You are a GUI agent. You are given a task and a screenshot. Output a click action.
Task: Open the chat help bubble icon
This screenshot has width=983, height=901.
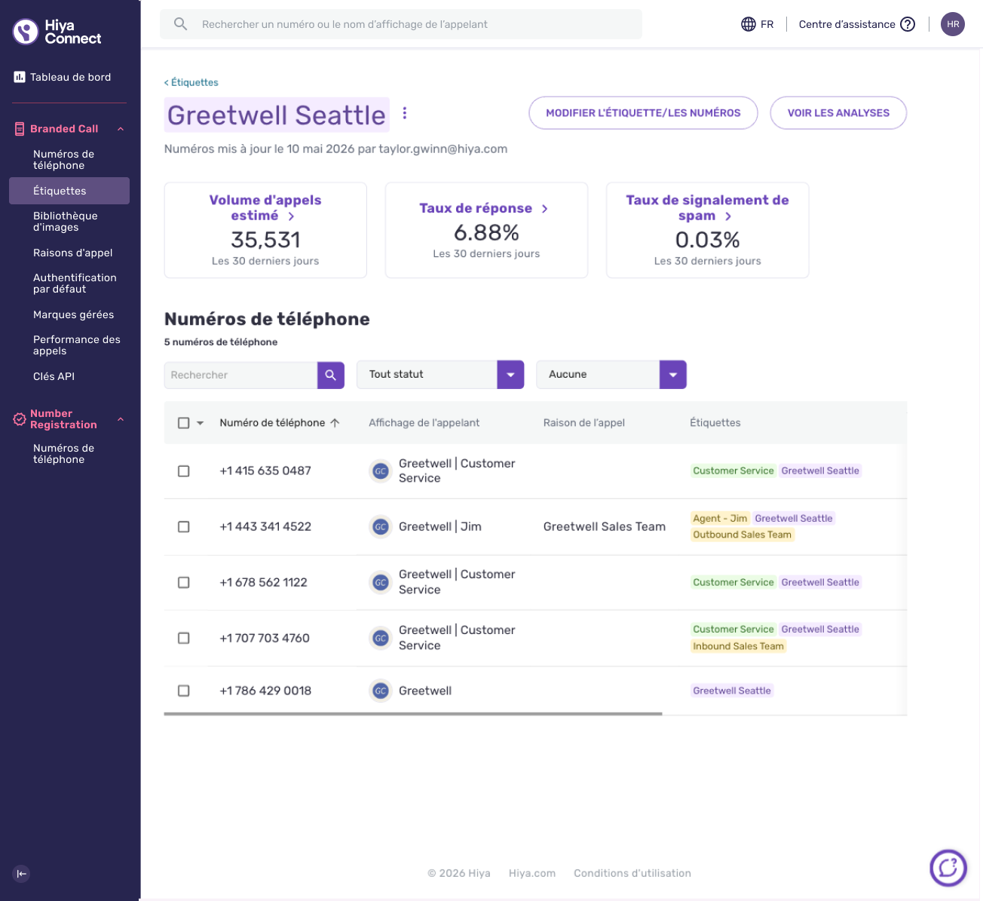tap(948, 868)
